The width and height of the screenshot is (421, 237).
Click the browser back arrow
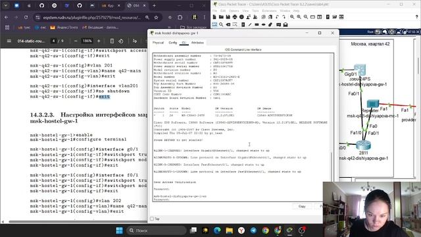[6, 17]
